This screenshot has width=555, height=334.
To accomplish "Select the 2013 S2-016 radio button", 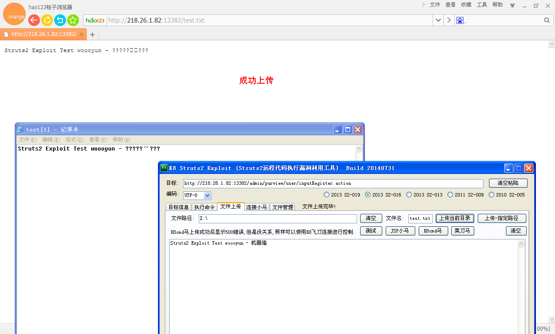I will pyautogui.click(x=368, y=195).
